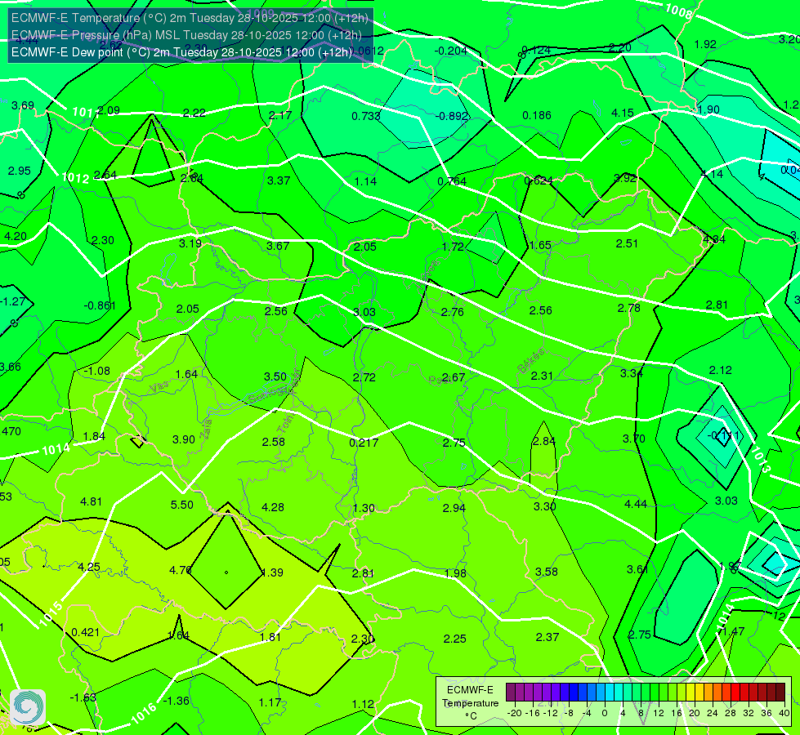This screenshot has height=735, width=800.
Task: Click the '1008' isobar label
Action: pyautogui.click(x=678, y=10)
